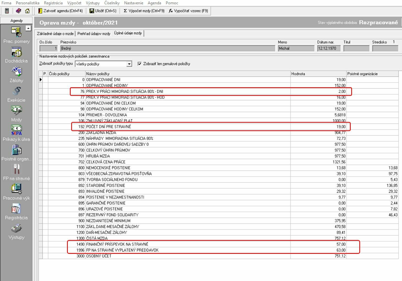Click the Meno field with Michal
Image resolution: width=402 pixels, height=281 pixels.
296,48
